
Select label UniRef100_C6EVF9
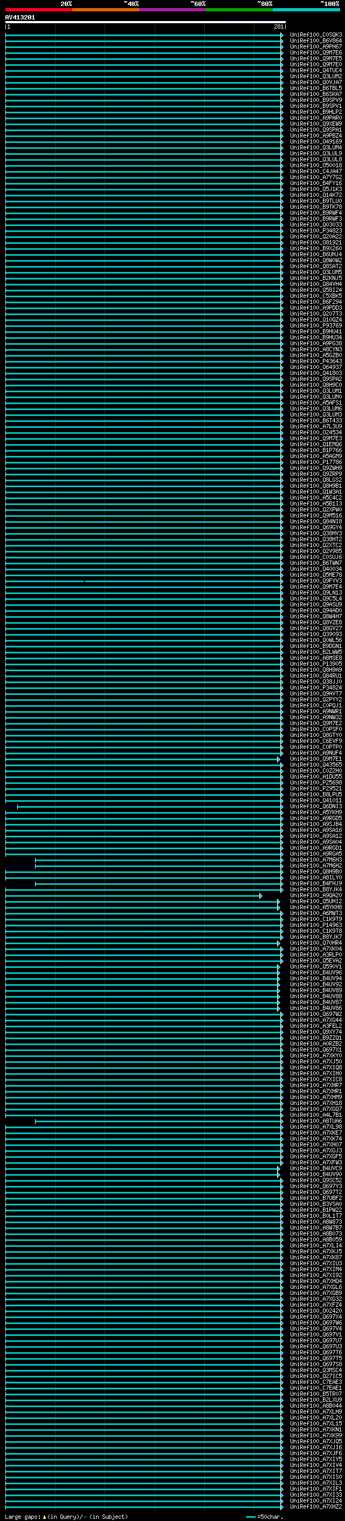[316, 741]
